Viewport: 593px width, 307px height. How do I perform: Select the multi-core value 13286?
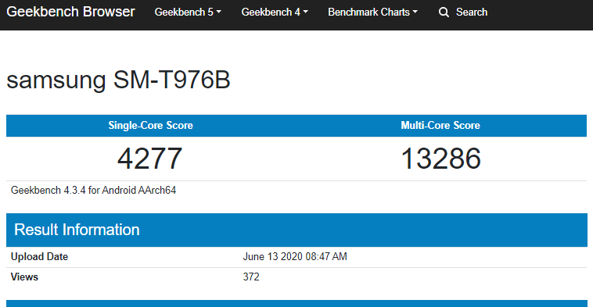[440, 159]
